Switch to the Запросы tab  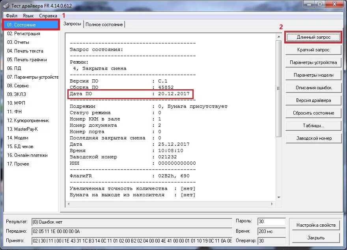[x=72, y=24]
